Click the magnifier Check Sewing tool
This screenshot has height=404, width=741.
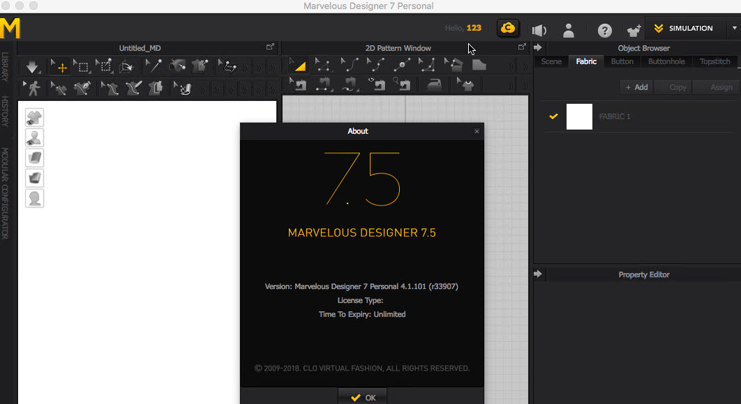(x=402, y=85)
